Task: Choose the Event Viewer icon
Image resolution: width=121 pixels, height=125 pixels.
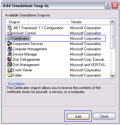Action: tap(10, 70)
